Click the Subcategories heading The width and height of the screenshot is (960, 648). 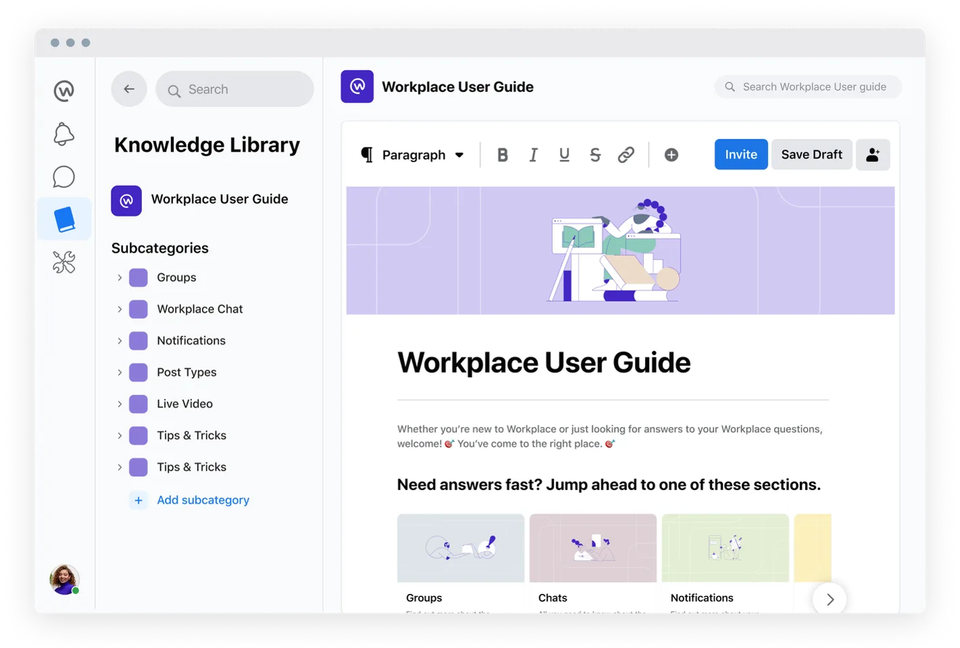[x=160, y=248]
